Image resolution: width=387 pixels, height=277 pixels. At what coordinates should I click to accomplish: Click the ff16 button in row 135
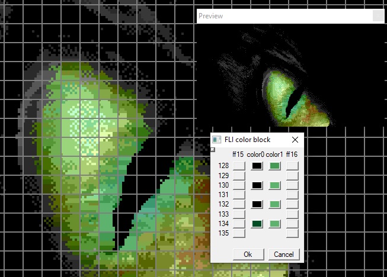tap(292, 233)
